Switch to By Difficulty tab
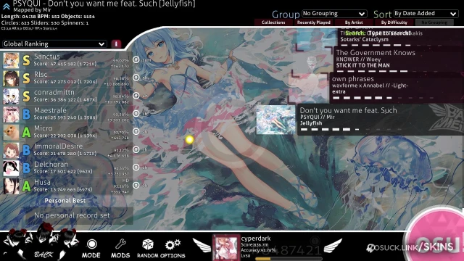Image resolution: width=464 pixels, height=261 pixels. click(394, 22)
